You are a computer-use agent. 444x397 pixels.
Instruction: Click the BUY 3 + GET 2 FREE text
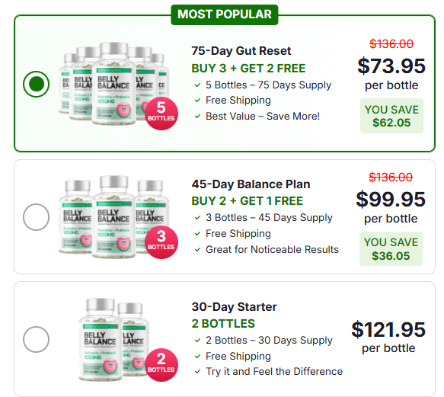[248, 69]
